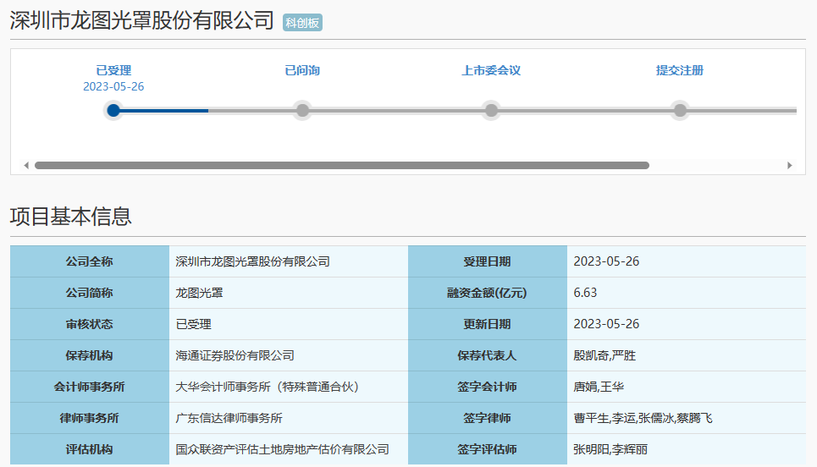Viewport: 817px width, 467px height.
Task: Click the 公司全称 value cell
Action: point(289,261)
